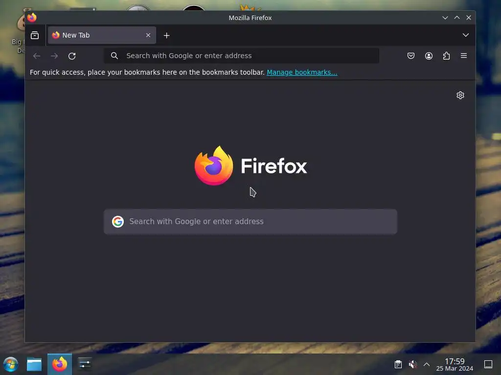The width and height of the screenshot is (501, 375).
Task: Maximize the Mozilla Firefox window
Action: 457,18
